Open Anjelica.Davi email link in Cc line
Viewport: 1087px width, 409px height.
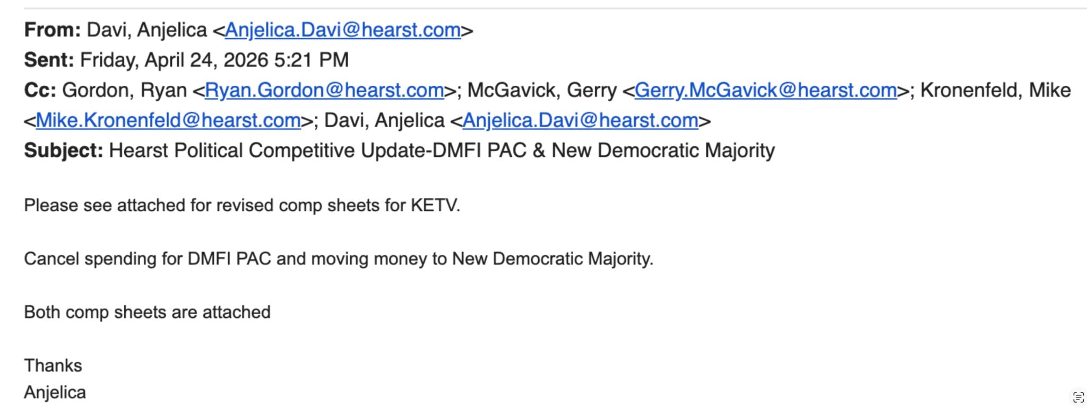[580, 121]
